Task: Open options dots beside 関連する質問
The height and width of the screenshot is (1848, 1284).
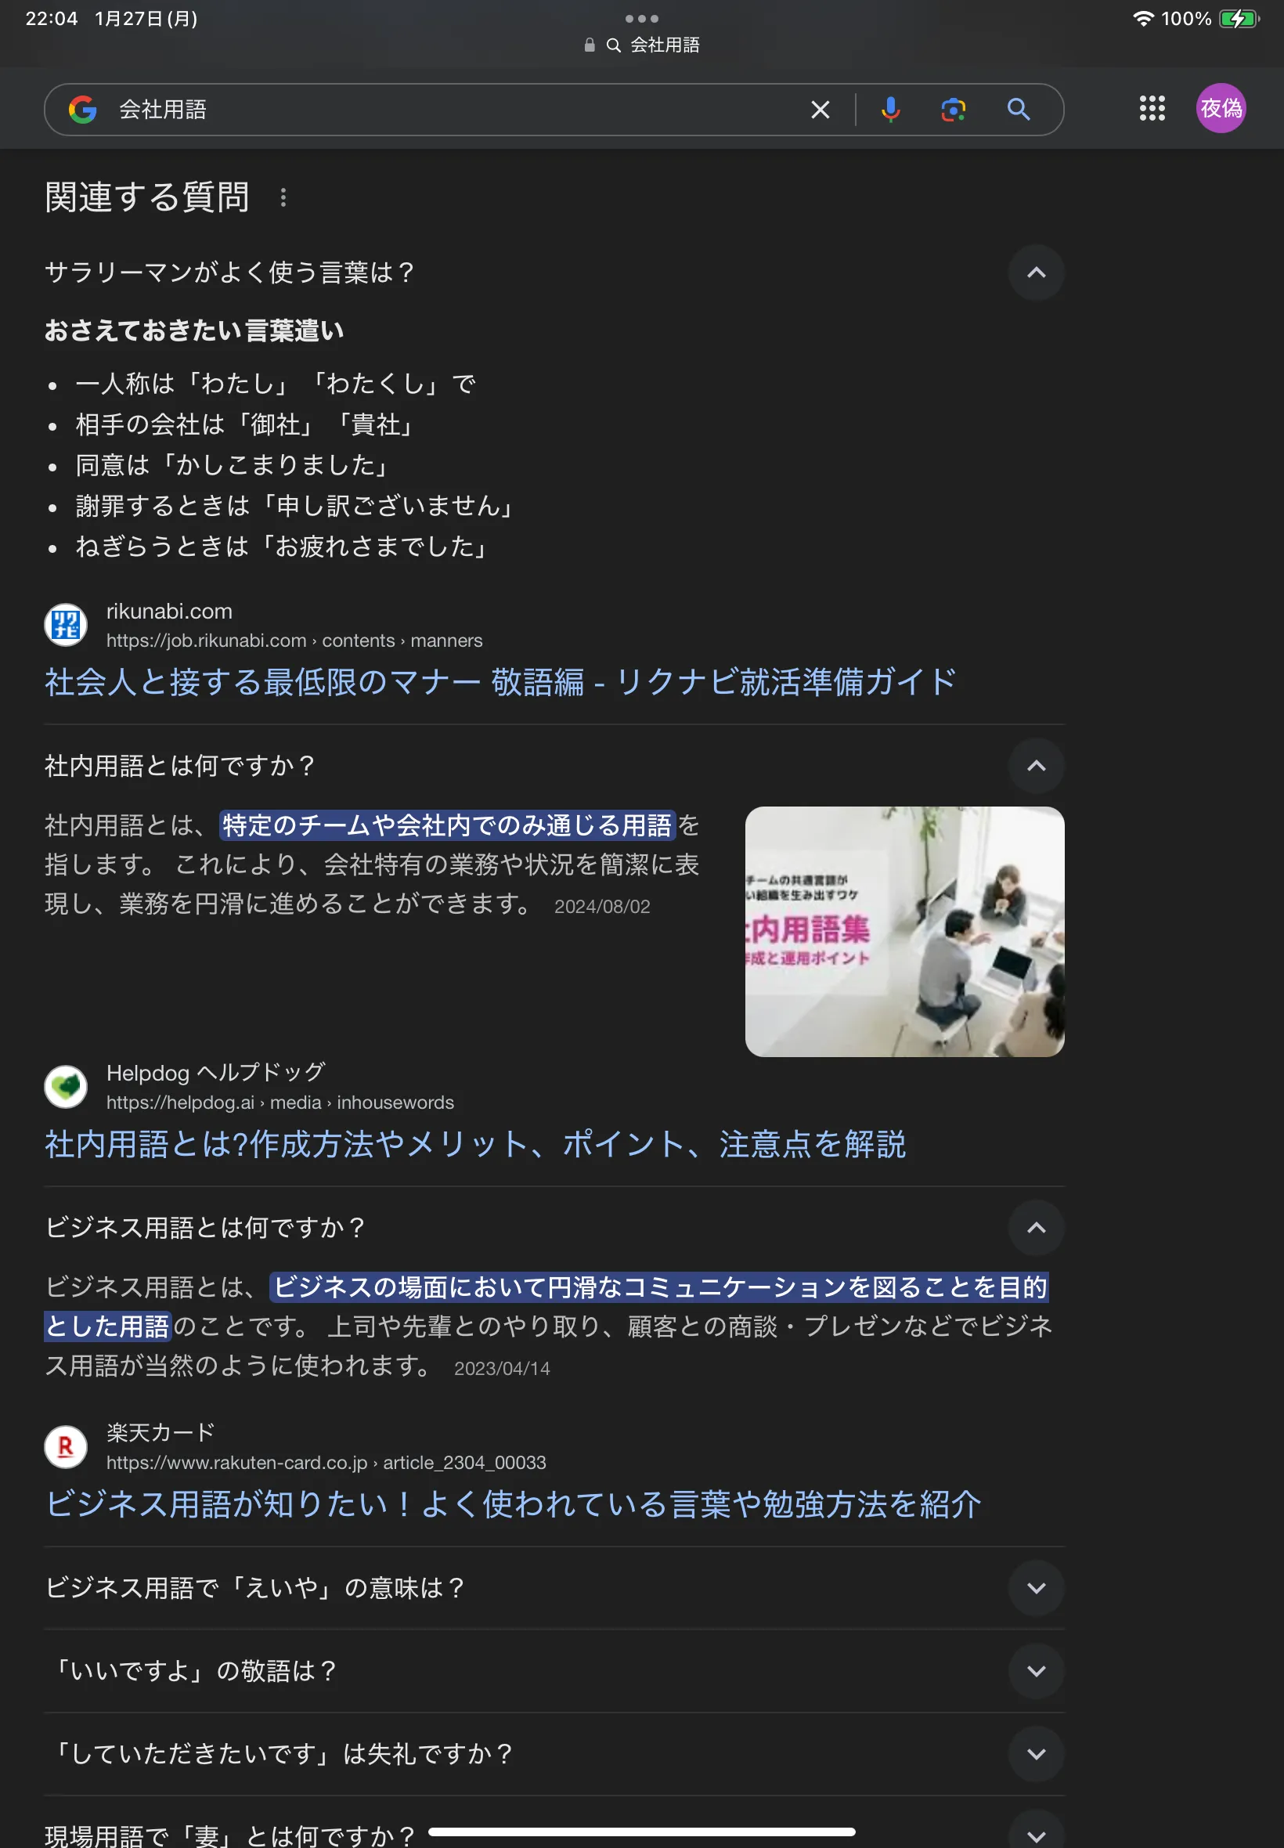Action: click(x=283, y=198)
